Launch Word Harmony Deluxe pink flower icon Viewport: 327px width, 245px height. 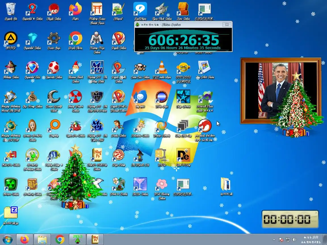162,189
